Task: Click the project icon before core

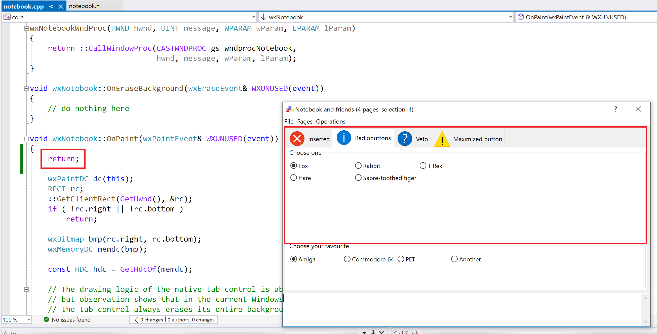Action: [x=7, y=17]
